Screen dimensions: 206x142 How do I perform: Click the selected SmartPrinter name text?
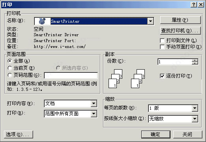[x=65, y=21]
